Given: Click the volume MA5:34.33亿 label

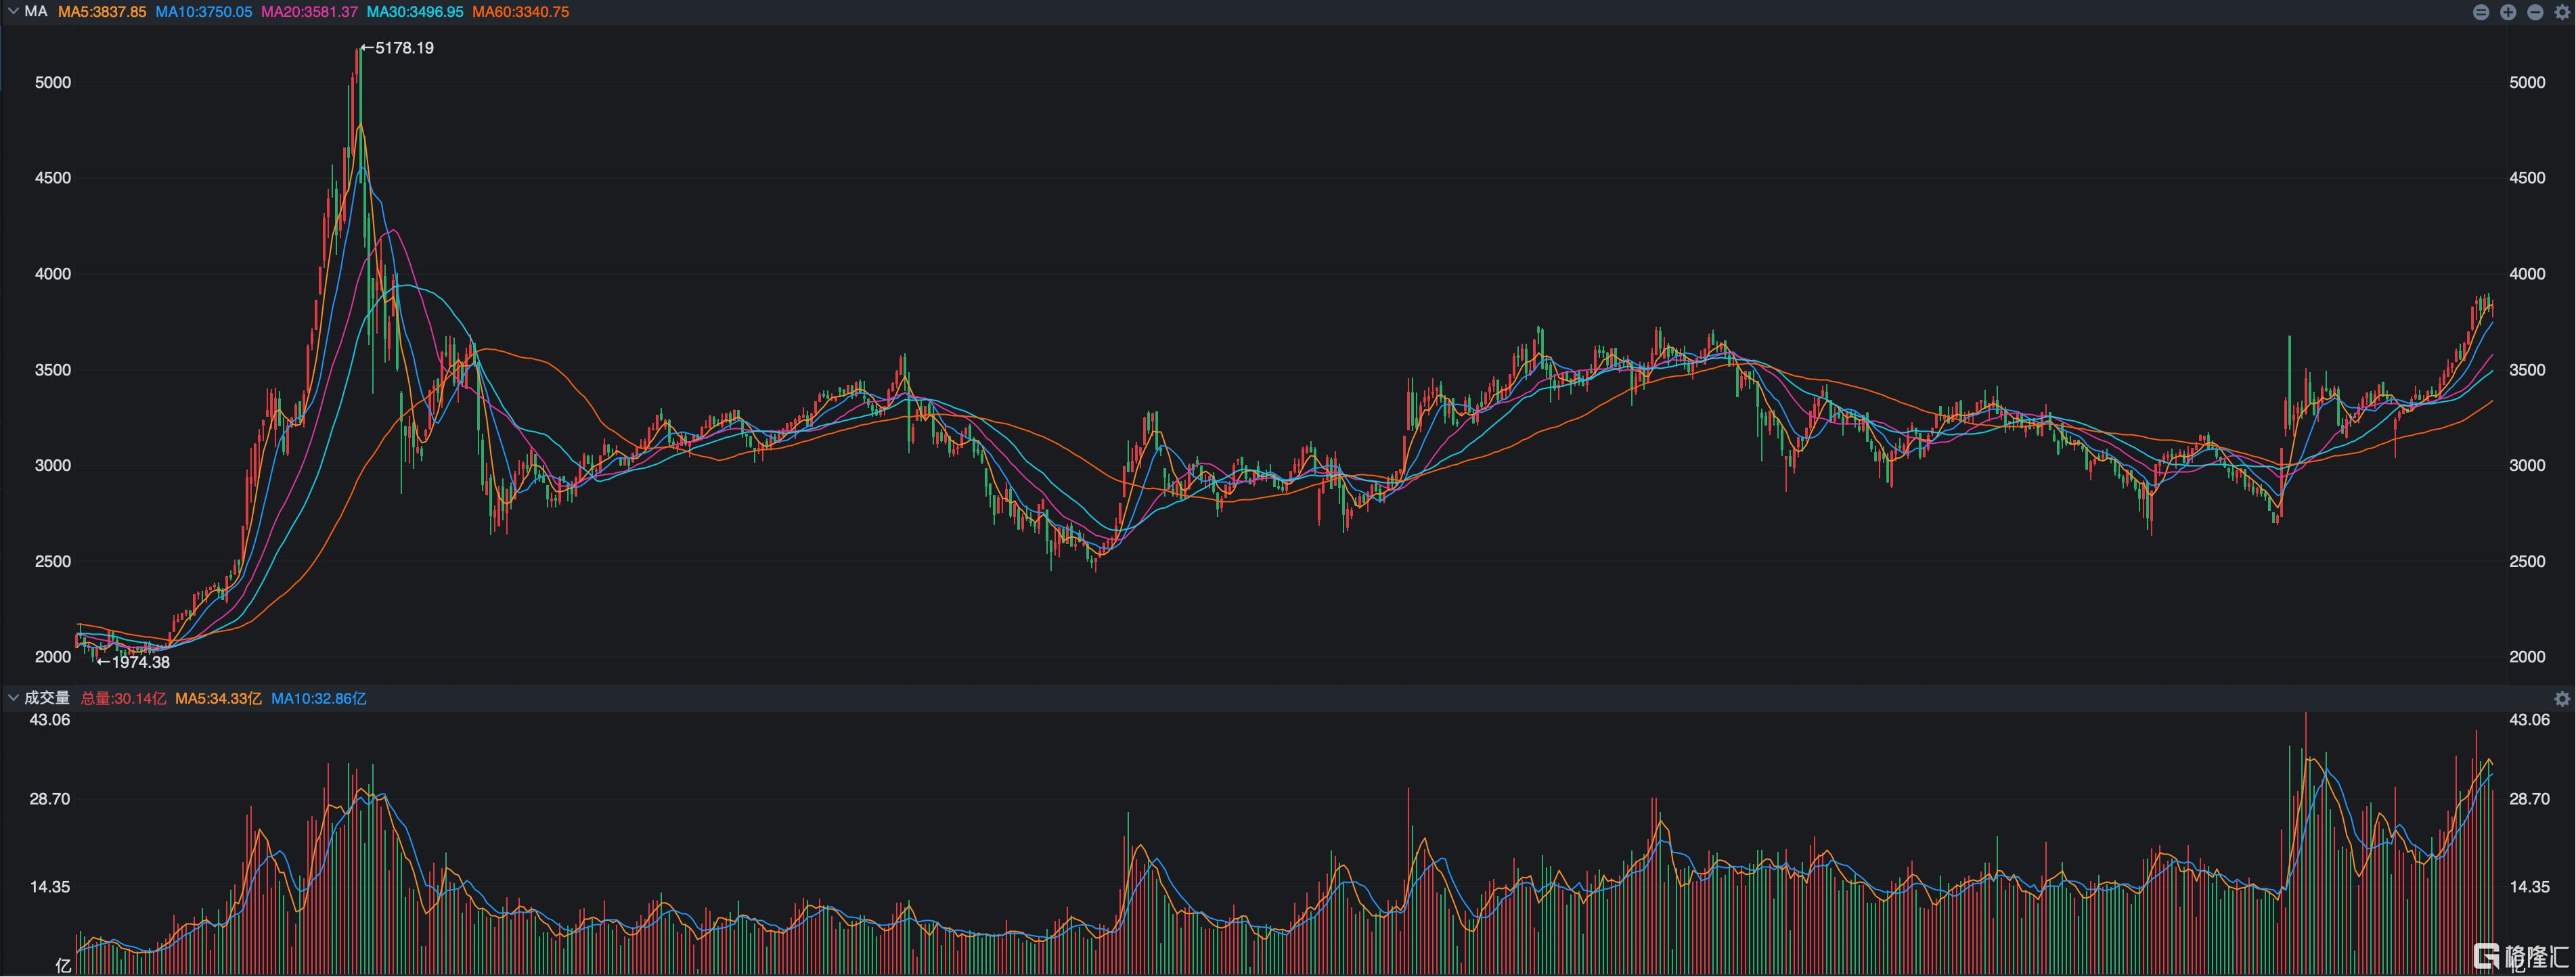Looking at the screenshot, I should point(218,699).
